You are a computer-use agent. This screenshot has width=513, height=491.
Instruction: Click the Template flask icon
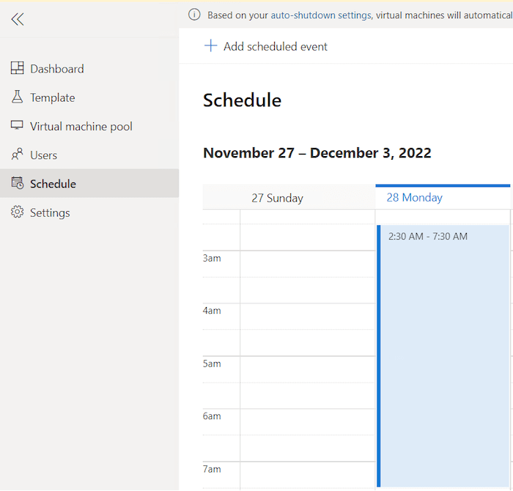[17, 97]
